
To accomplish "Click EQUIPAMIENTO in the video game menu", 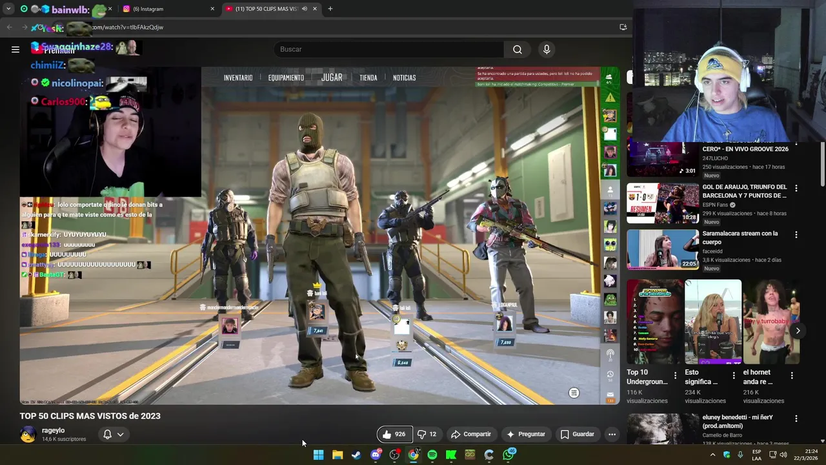I will [x=286, y=77].
